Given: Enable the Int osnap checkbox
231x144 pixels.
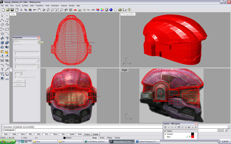Looking at the screenshot, I should point(44,134).
